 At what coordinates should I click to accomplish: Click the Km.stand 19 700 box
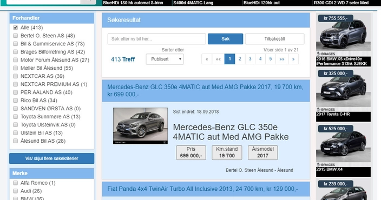(x=227, y=152)
